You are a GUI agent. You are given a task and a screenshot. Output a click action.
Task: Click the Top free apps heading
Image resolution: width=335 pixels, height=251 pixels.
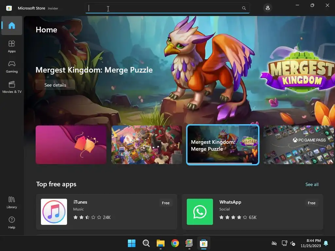point(56,184)
